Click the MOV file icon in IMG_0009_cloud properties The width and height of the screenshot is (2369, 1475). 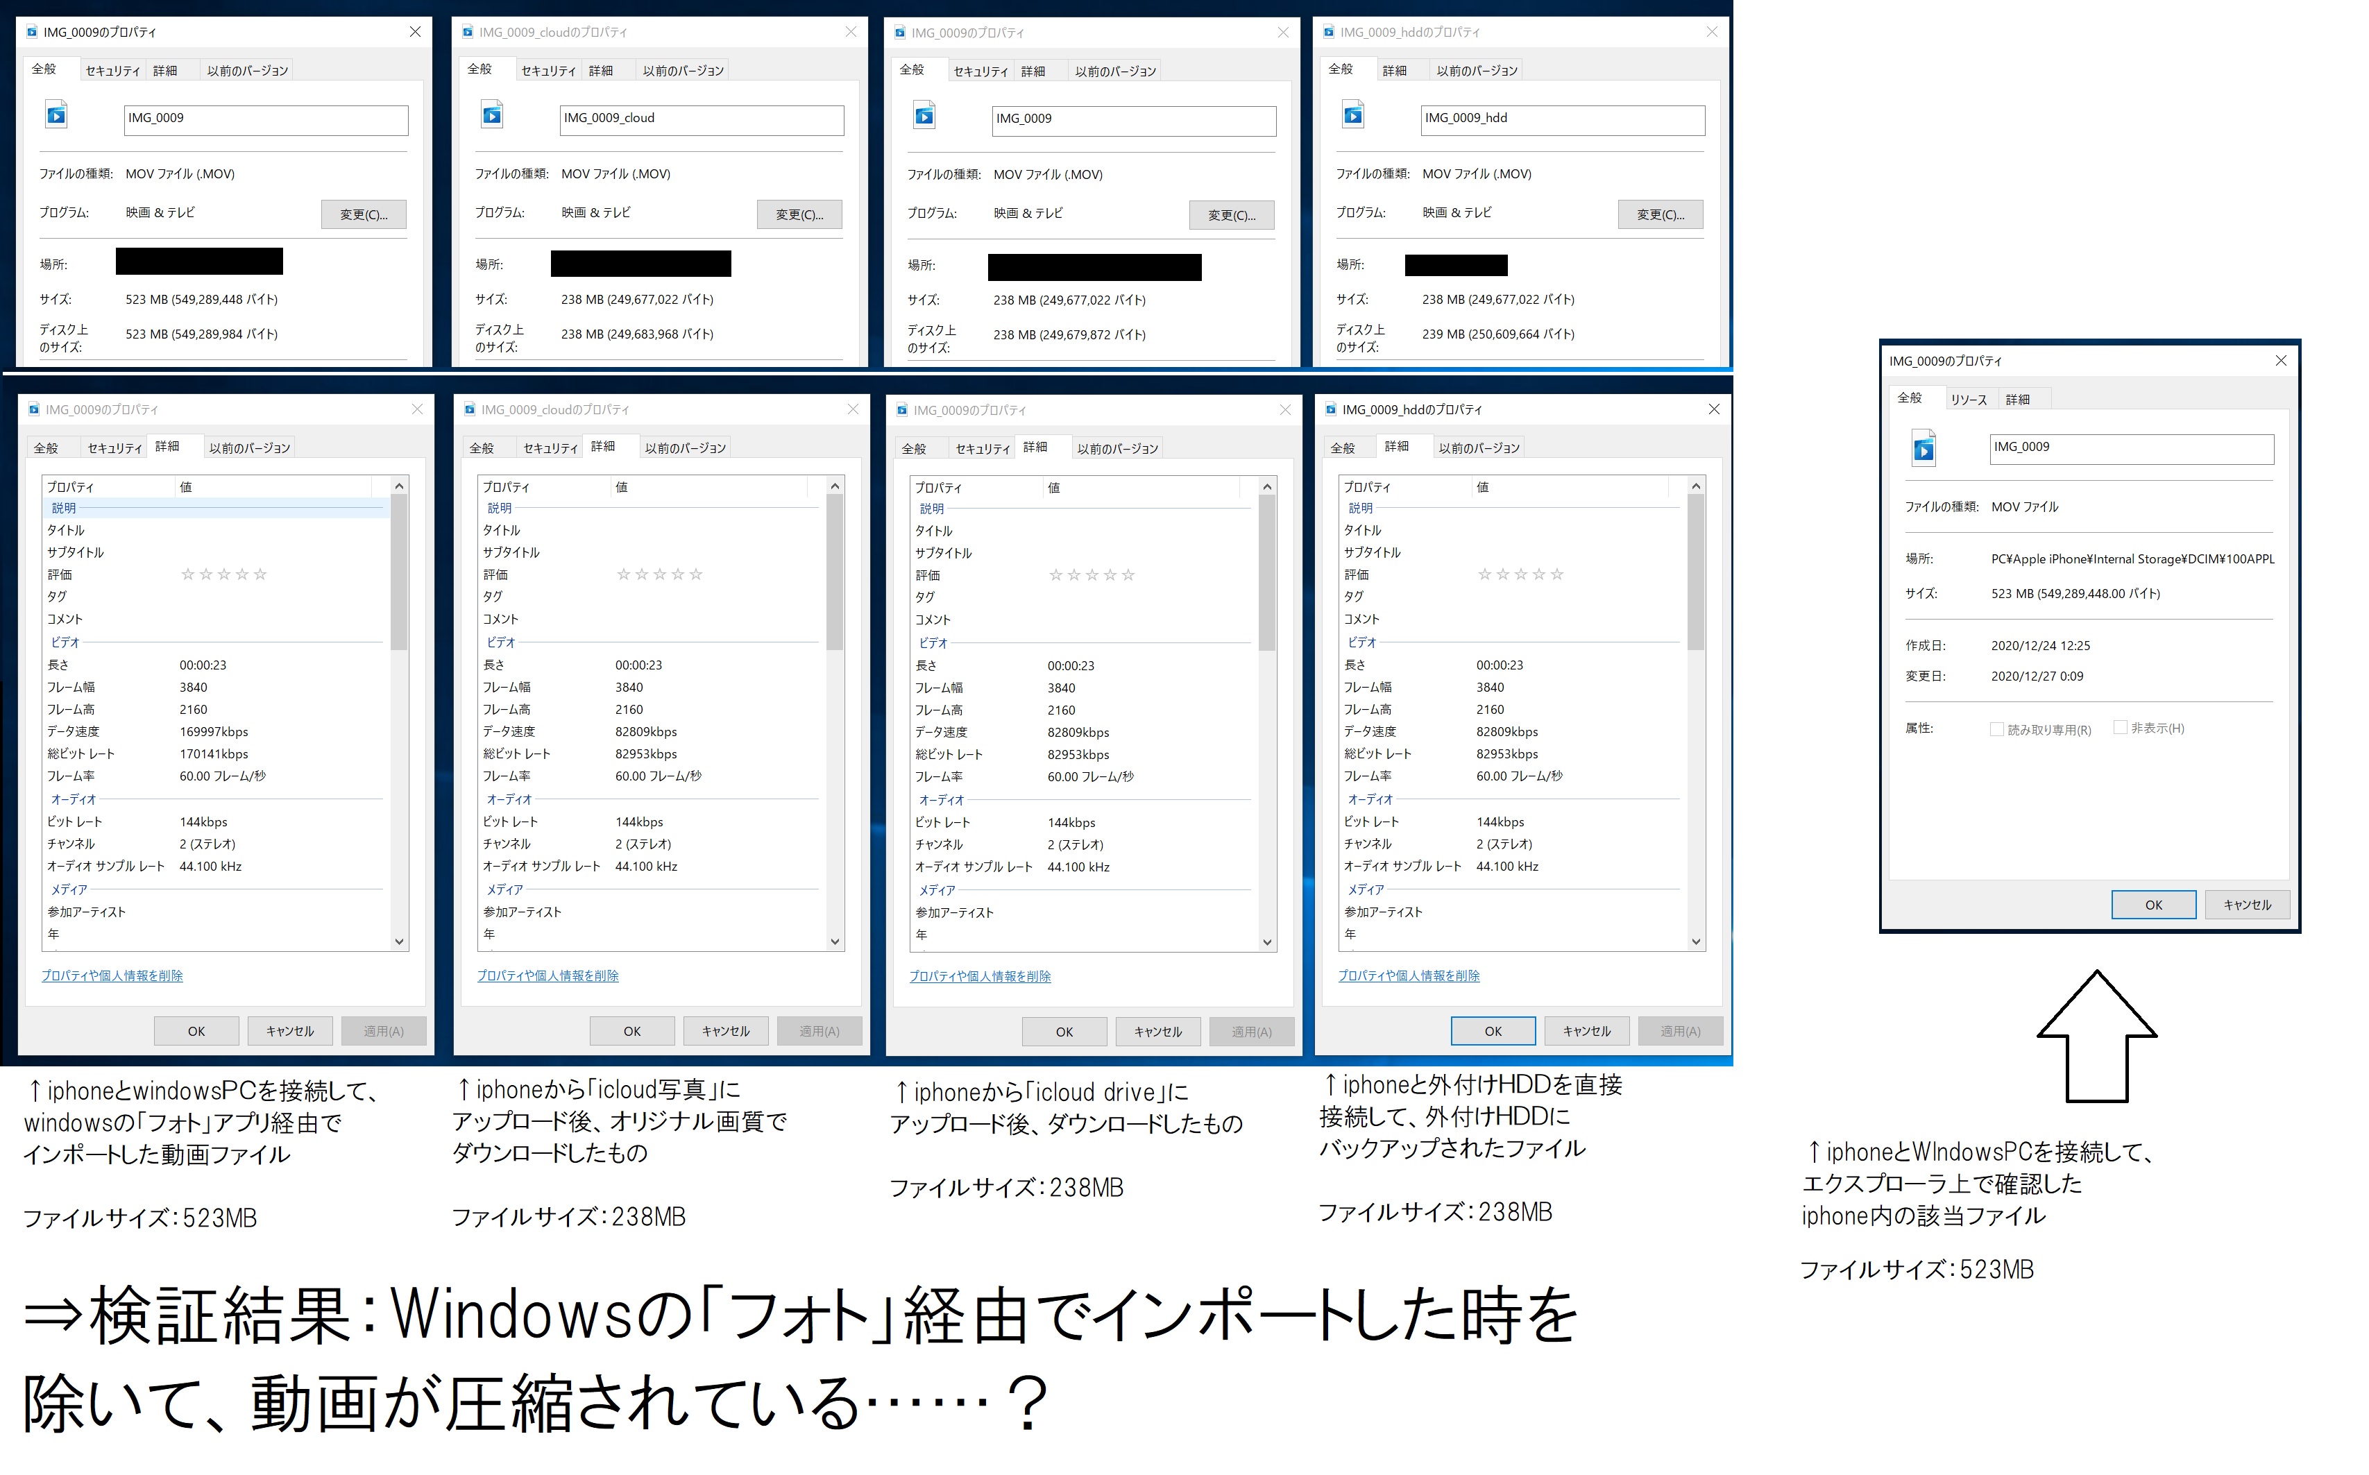point(493,116)
